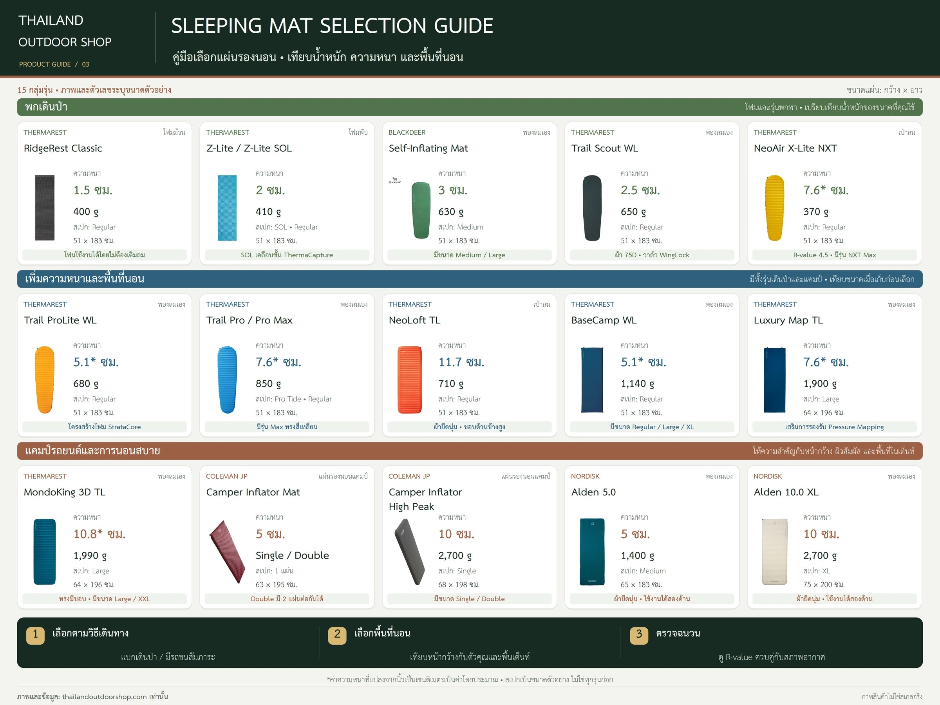Viewport: 940px width, 705px height.
Task: Select the orange Trail ProLite WL mat image
Action: click(x=45, y=380)
